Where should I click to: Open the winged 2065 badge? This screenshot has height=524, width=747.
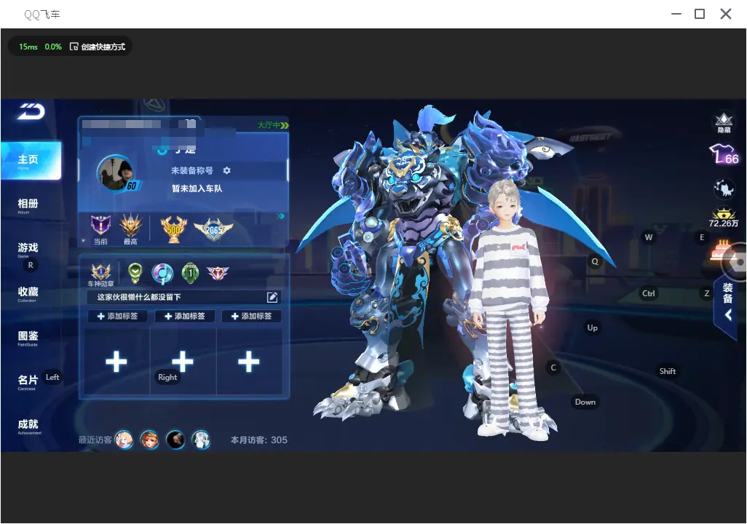(213, 229)
